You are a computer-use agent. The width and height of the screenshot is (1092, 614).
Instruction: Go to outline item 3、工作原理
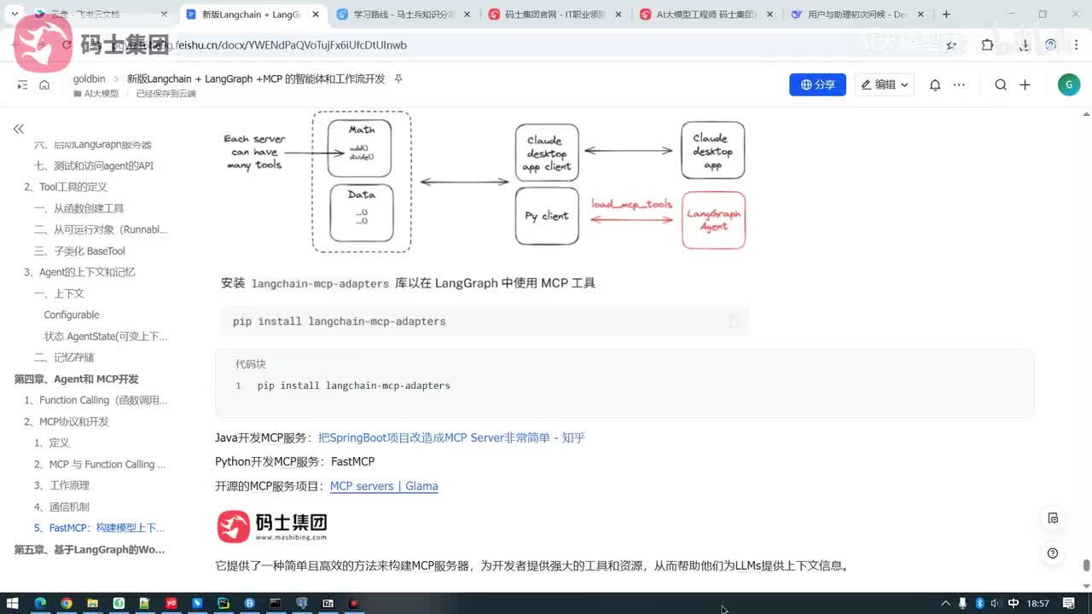point(61,485)
